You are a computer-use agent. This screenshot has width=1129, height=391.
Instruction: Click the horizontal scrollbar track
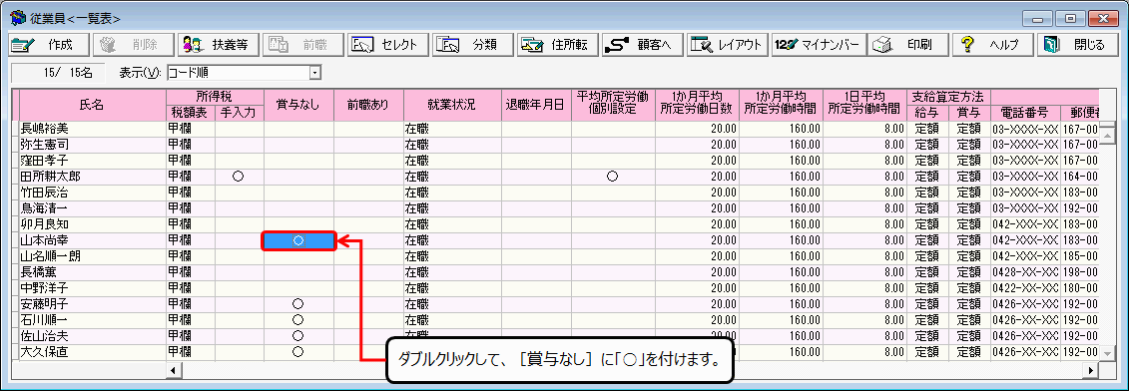pos(632,370)
